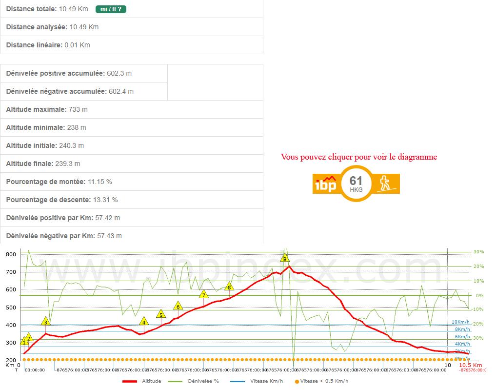The height and width of the screenshot is (390, 496).
Task: Click the 61 HKG index badge
Action: pyautogui.click(x=356, y=184)
